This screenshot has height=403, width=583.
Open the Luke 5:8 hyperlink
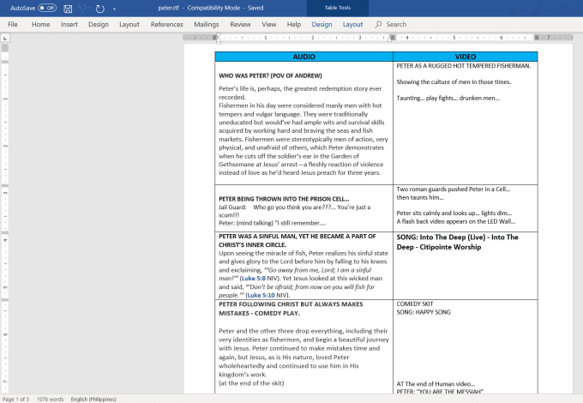click(254, 279)
